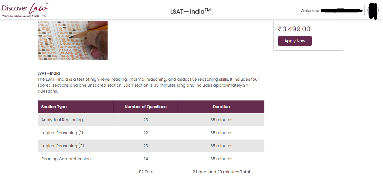This screenshot has width=383, height=178.
Task: Click the Logical Reasoning (1) row
Action: [62, 133]
